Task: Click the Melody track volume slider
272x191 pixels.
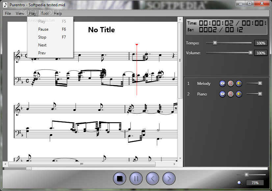Action: [254, 83]
